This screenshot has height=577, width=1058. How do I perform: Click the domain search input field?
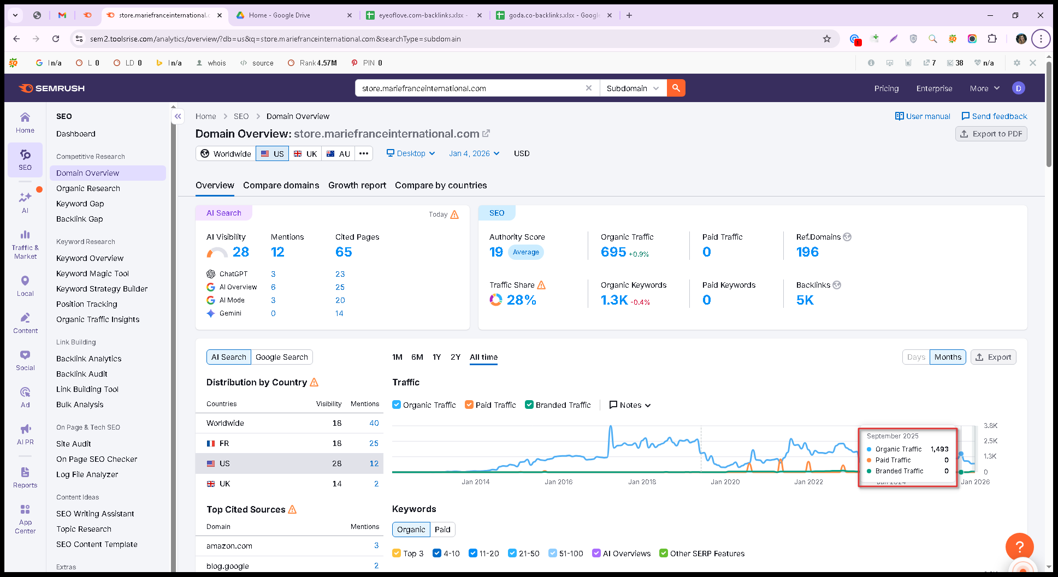[470, 88]
